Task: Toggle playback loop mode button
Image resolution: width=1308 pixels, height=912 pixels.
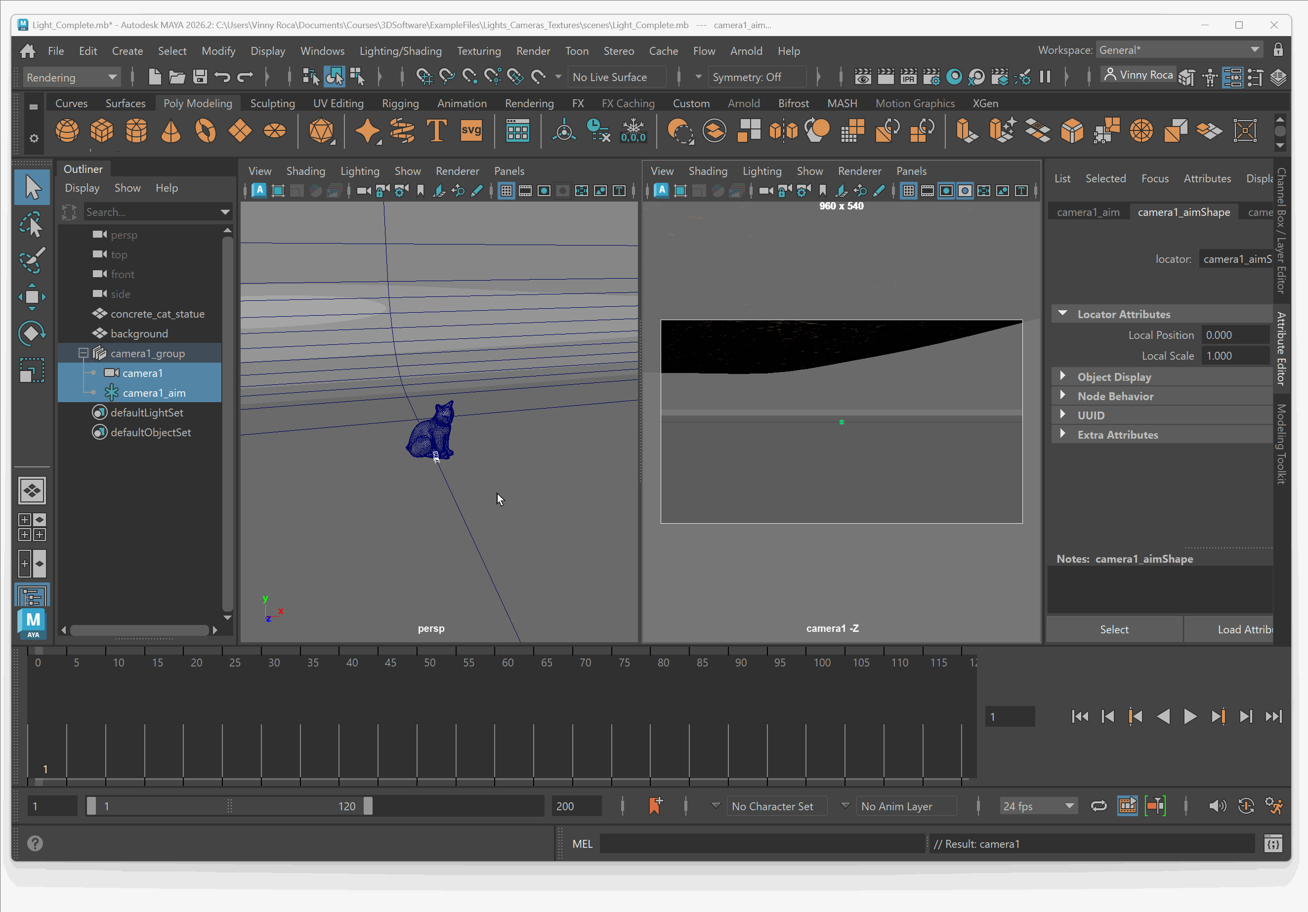Action: click(x=1098, y=806)
